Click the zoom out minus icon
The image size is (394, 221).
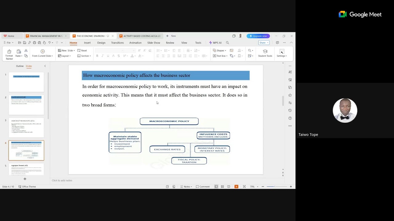pos(263,187)
